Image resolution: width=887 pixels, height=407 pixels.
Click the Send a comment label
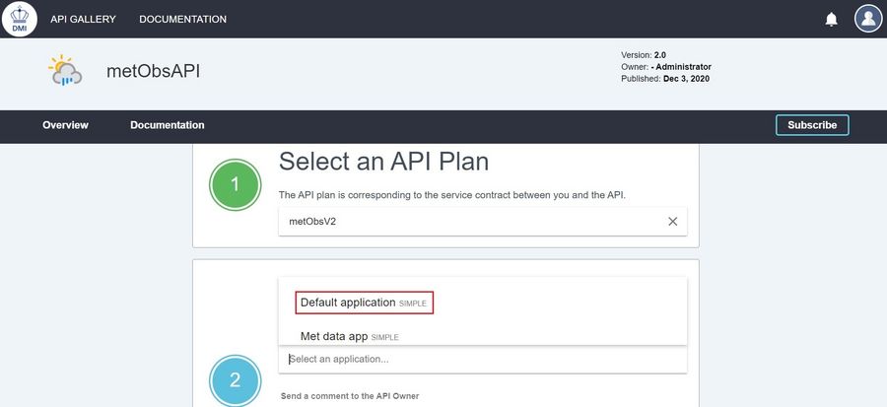coord(350,396)
